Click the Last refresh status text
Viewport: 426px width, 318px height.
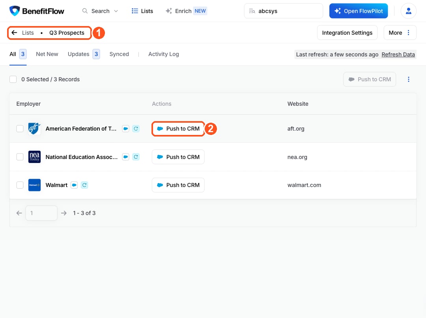click(x=337, y=54)
